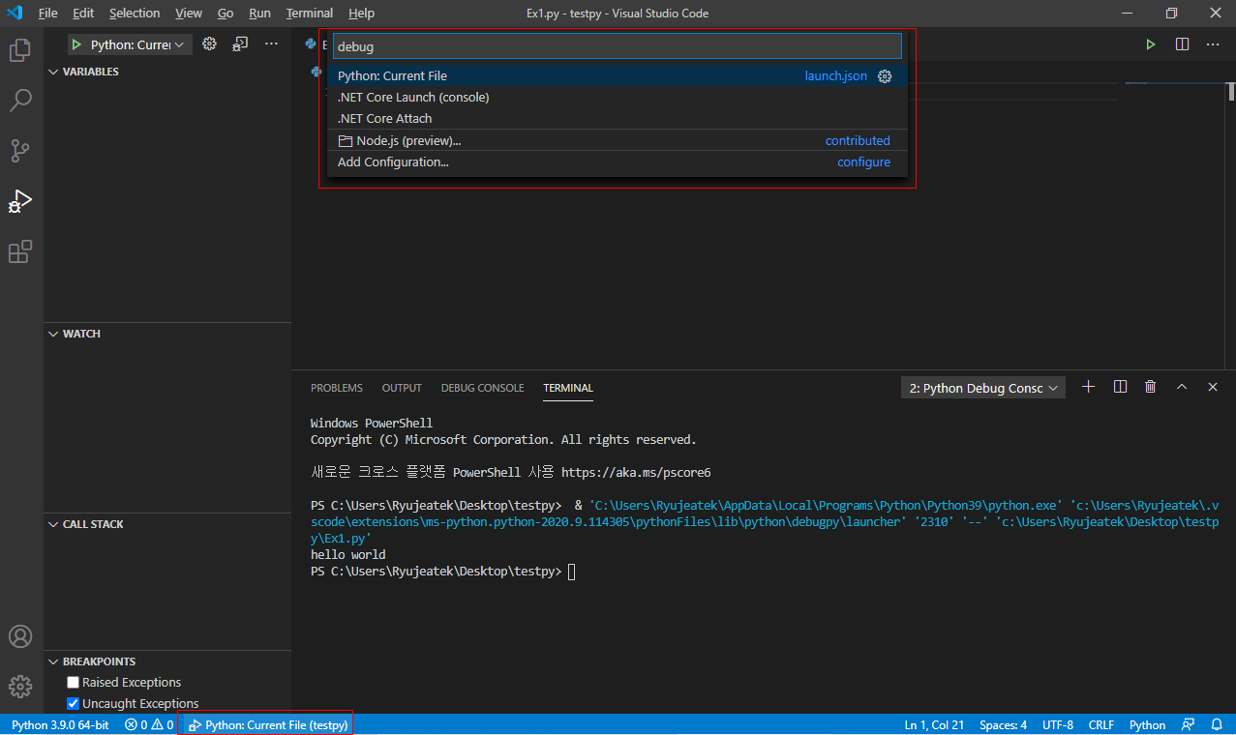Image resolution: width=1236 pixels, height=735 pixels.
Task: Switch to the OUTPUT tab
Action: tap(402, 388)
